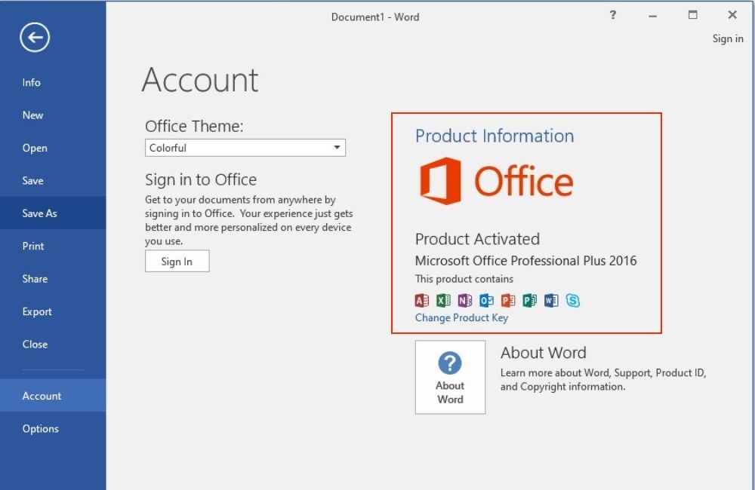This screenshot has height=490, width=755.
Task: Click the Sign in to Office heading
Action: coord(201,180)
